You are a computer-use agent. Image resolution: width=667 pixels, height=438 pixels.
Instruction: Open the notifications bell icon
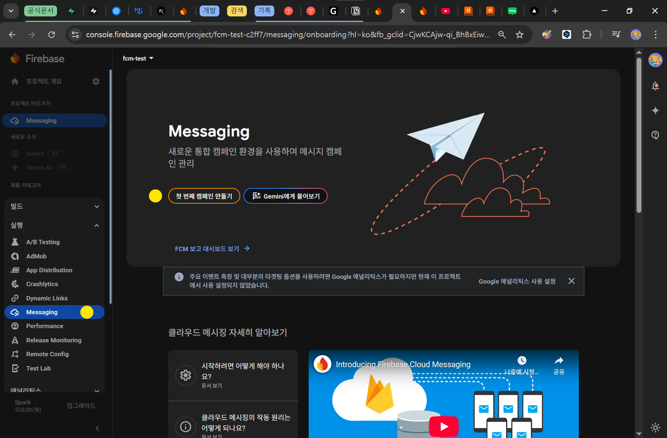pyautogui.click(x=655, y=86)
